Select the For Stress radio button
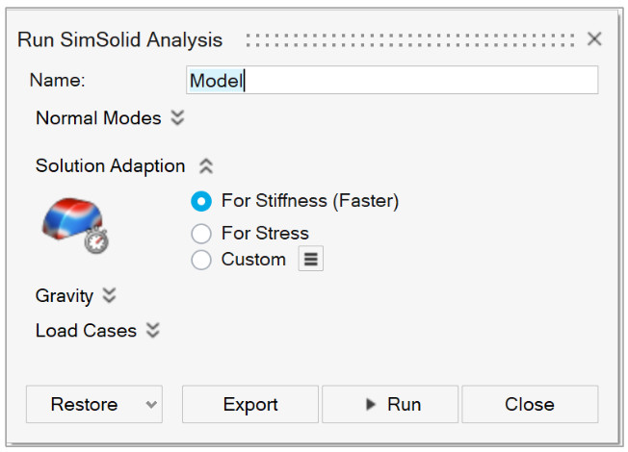628x452 pixels. point(201,234)
